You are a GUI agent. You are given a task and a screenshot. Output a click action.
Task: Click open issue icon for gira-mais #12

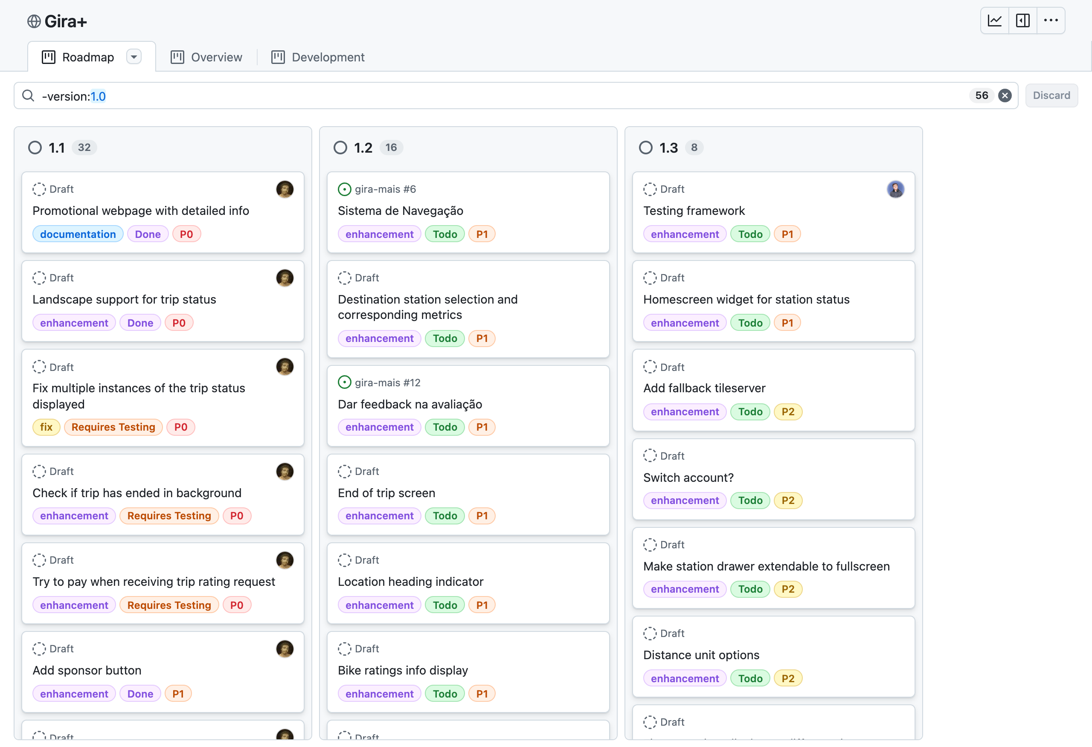tap(344, 382)
